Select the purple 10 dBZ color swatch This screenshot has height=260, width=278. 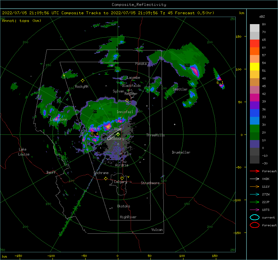pyautogui.click(x=255, y=144)
